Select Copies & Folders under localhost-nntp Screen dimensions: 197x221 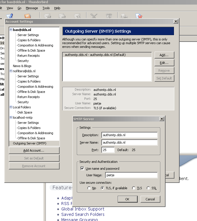click(x=29, y=128)
